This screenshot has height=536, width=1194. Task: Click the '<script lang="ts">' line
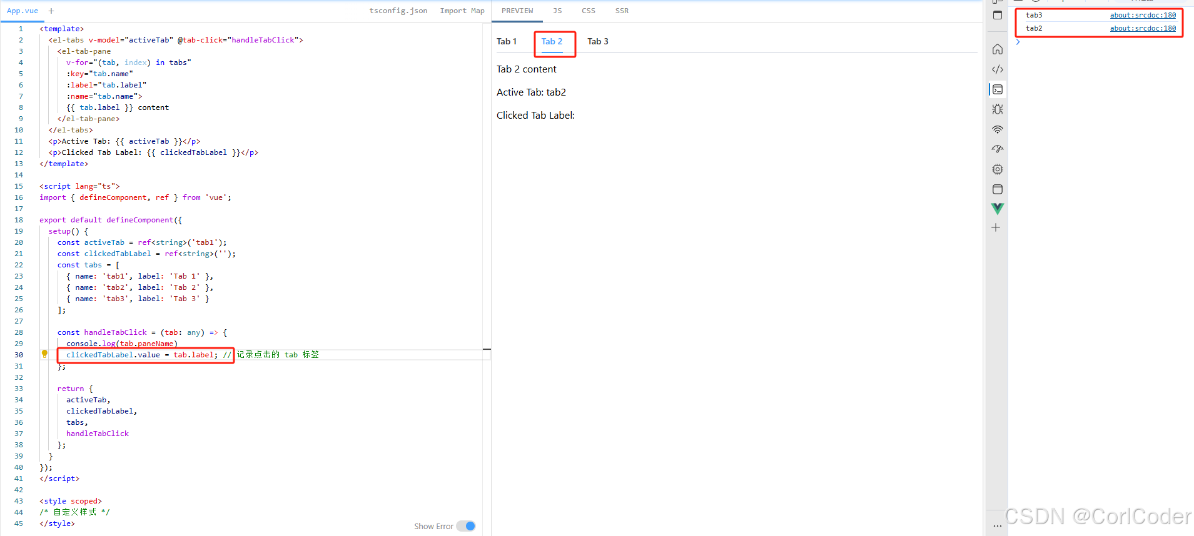tap(79, 186)
